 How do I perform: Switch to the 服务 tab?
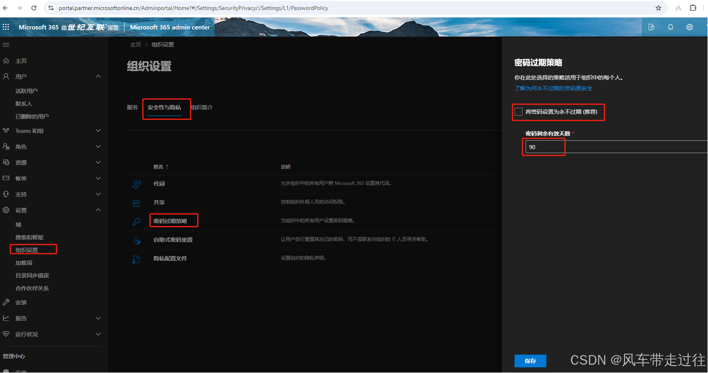(132, 108)
